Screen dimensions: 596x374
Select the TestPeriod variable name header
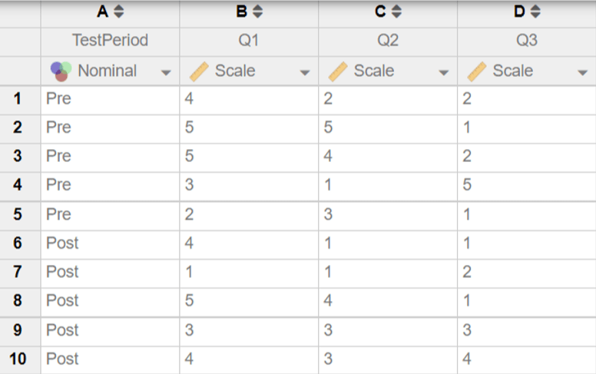tap(110, 41)
